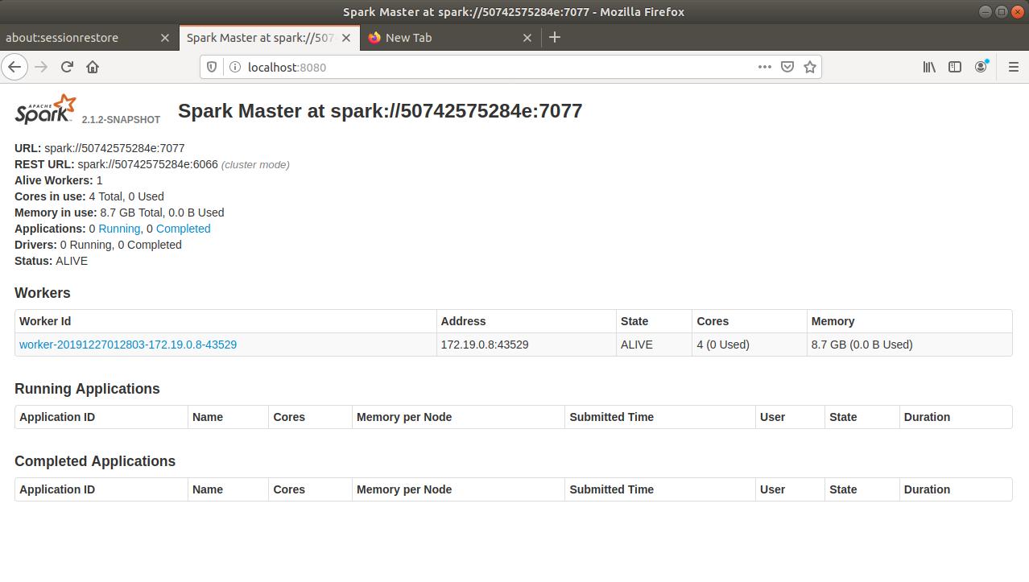Click the Apache Spark logo
Viewport: 1029px width, 582px height.
46,109
